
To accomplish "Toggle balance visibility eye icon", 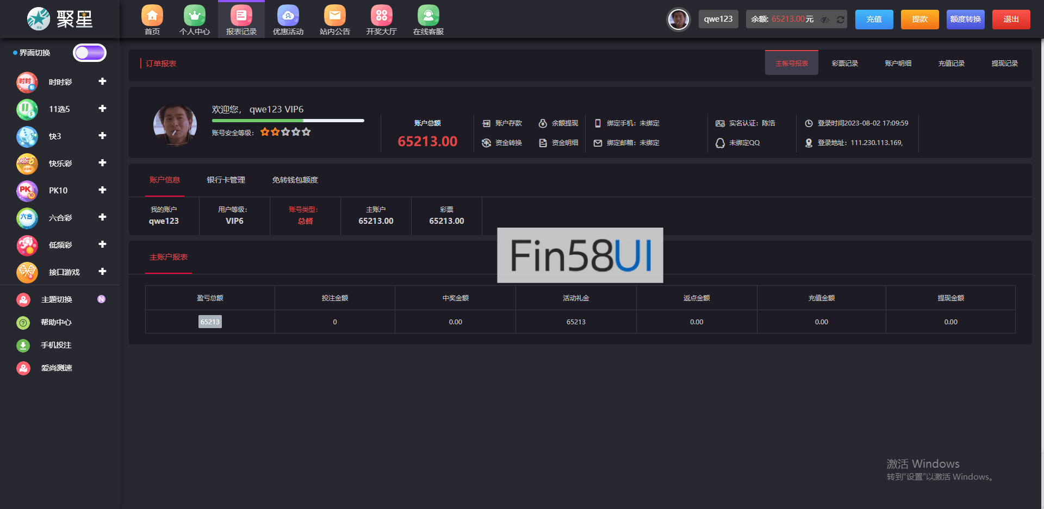I will click(825, 20).
